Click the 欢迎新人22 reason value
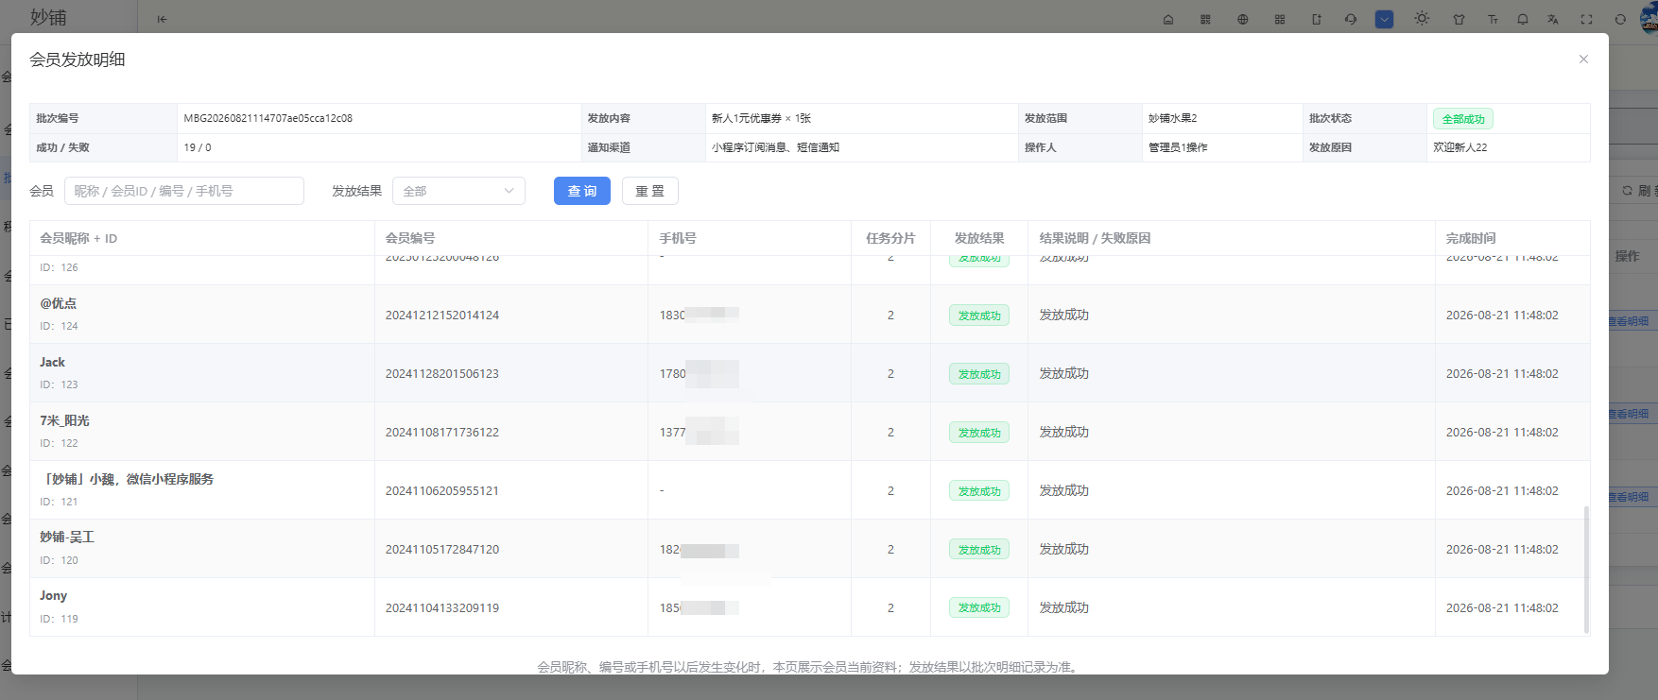 pyautogui.click(x=1460, y=147)
